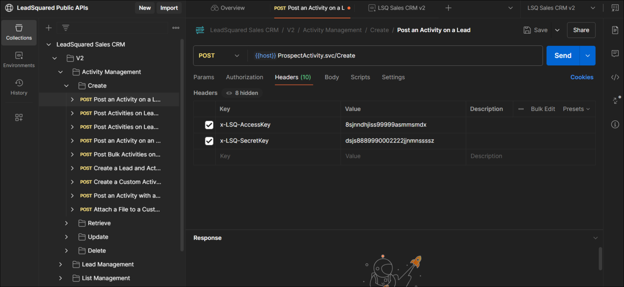Click the Send button

[562, 55]
